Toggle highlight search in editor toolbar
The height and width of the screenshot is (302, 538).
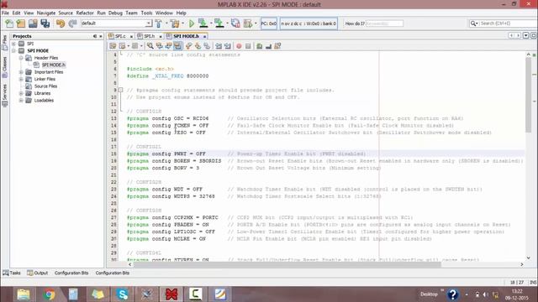click(x=177, y=46)
